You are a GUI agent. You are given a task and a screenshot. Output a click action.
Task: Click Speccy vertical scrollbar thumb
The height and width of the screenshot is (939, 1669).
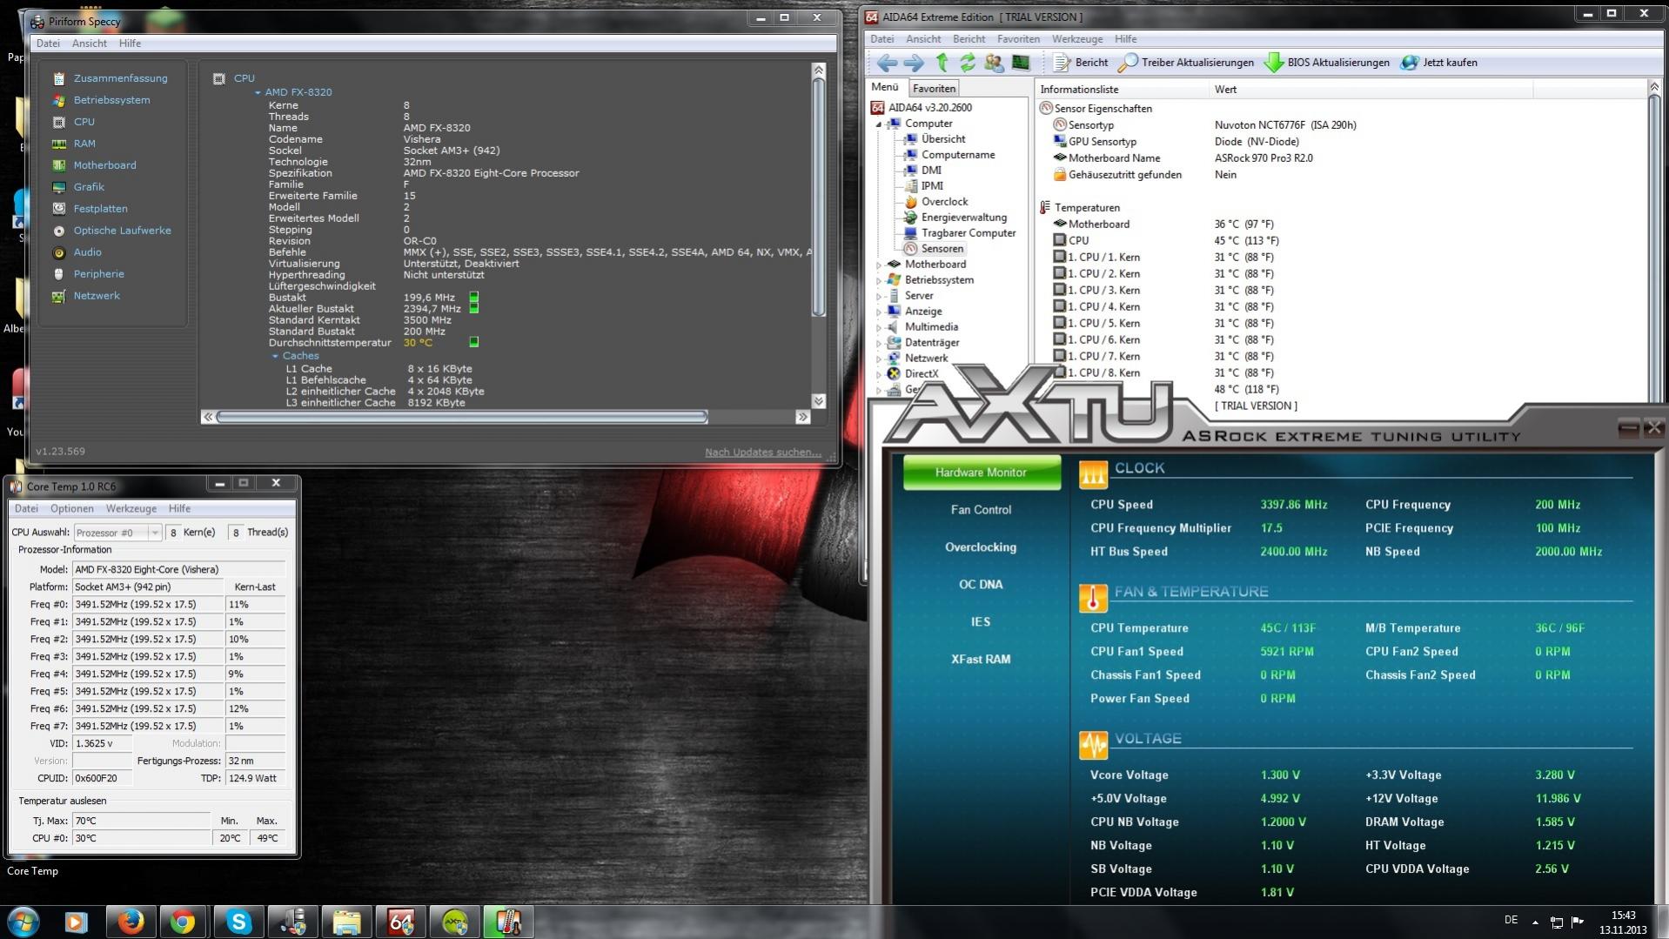click(x=818, y=198)
